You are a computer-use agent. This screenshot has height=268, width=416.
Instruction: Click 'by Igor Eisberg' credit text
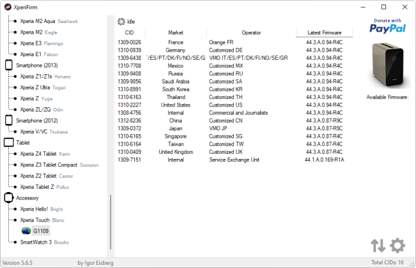pos(95,263)
